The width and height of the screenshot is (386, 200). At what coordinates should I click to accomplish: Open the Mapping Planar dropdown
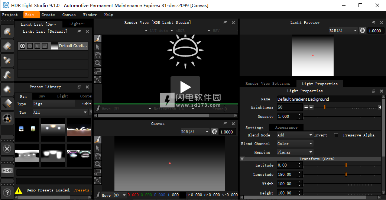(x=295, y=152)
